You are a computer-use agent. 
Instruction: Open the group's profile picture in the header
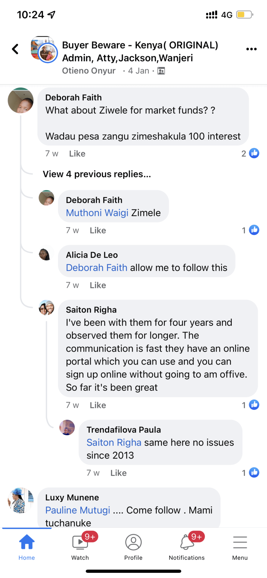point(44,49)
